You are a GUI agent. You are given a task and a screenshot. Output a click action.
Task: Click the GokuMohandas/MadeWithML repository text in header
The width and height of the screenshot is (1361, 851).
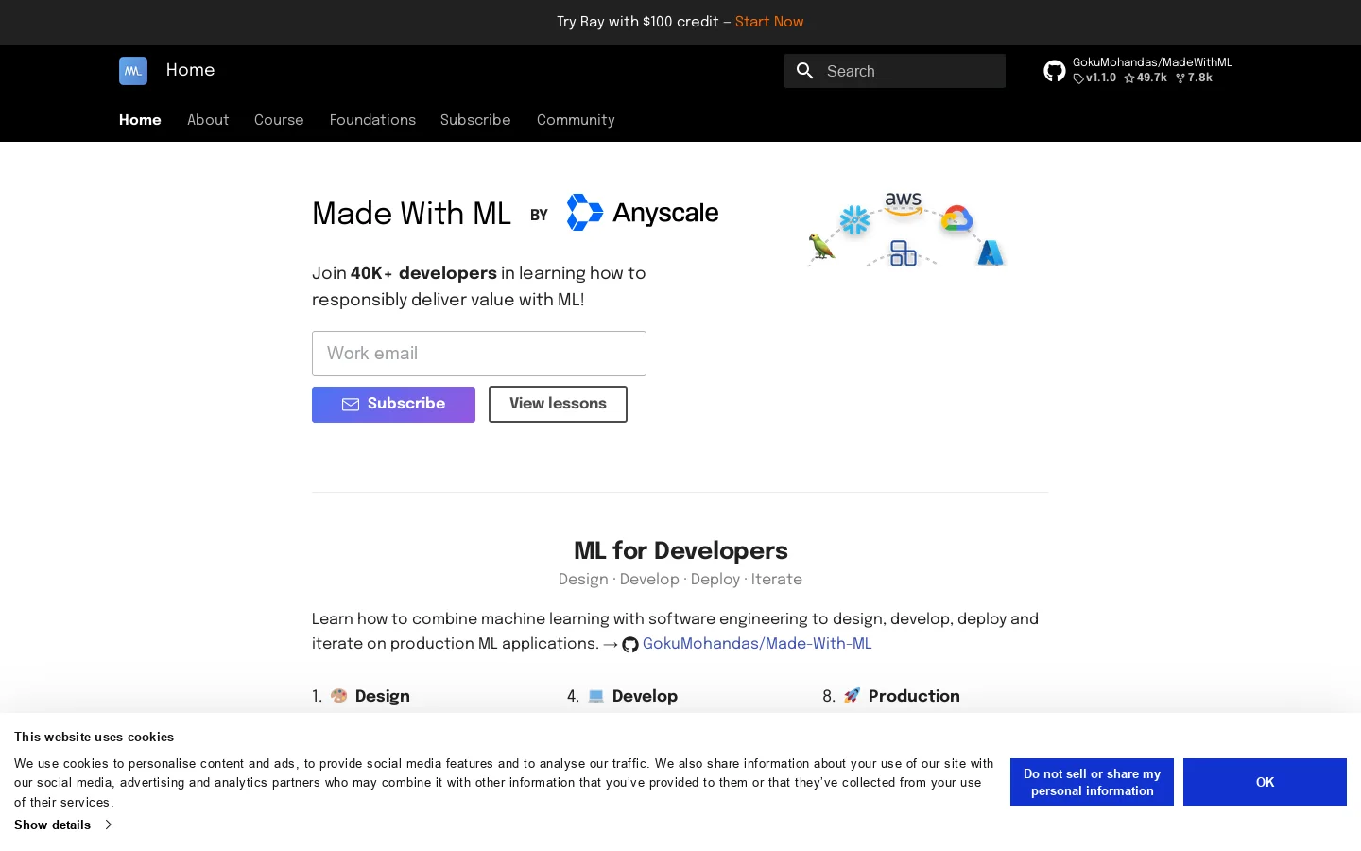coord(1152,62)
